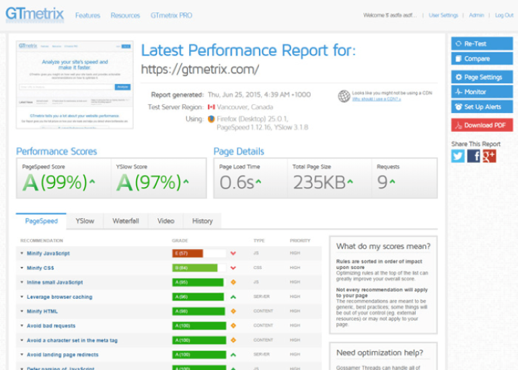The height and width of the screenshot is (370, 518).
Task: Click the arrow beside Total Page Size 235KB
Action: tap(350, 182)
